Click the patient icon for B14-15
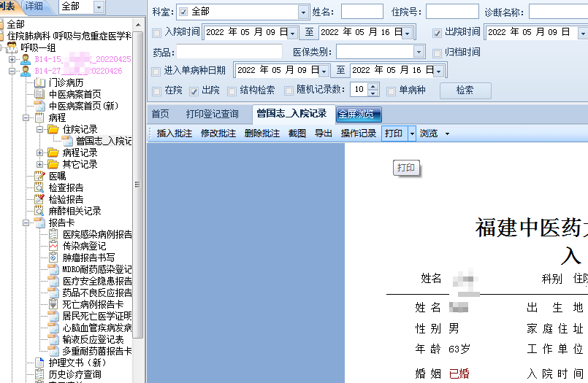The height and width of the screenshot is (383, 588). (26, 59)
